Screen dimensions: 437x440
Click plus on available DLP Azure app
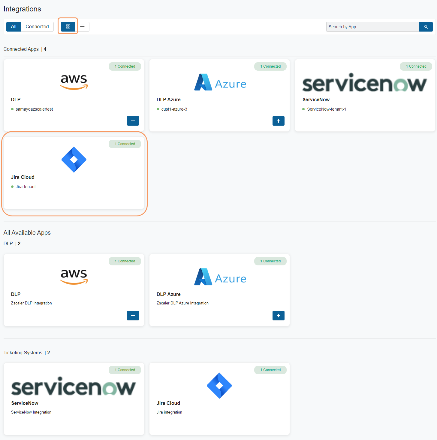point(278,316)
